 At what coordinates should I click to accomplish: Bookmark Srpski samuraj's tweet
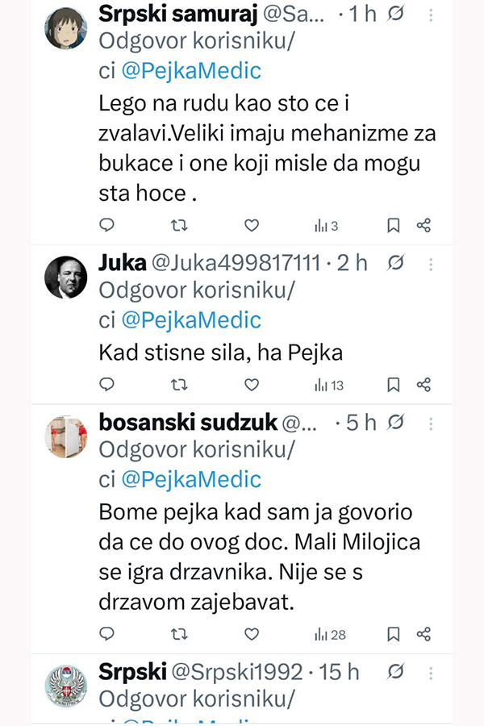[393, 226]
